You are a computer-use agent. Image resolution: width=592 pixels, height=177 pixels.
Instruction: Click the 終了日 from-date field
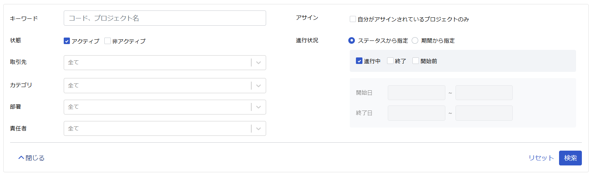pyautogui.click(x=416, y=113)
